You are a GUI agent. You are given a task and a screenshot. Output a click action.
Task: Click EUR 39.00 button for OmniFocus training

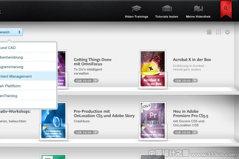[x=84, y=80]
